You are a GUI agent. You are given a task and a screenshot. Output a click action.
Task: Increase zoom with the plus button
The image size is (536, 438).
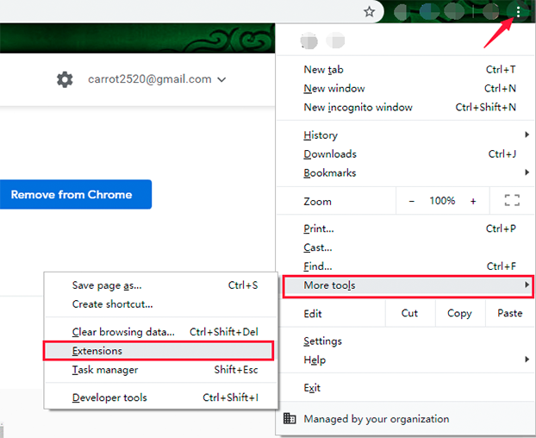pyautogui.click(x=473, y=201)
